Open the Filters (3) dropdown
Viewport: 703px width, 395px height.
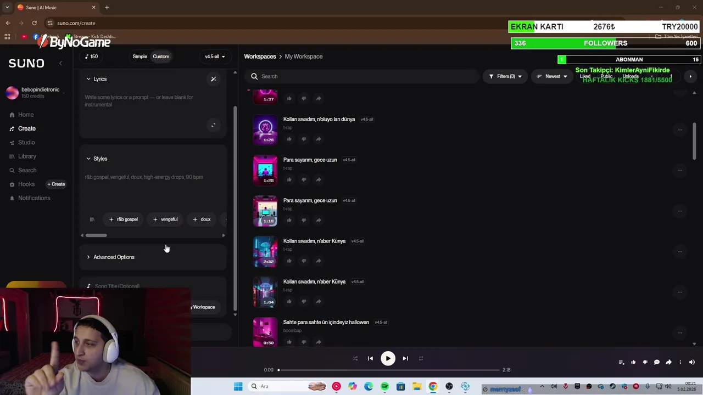coord(505,76)
